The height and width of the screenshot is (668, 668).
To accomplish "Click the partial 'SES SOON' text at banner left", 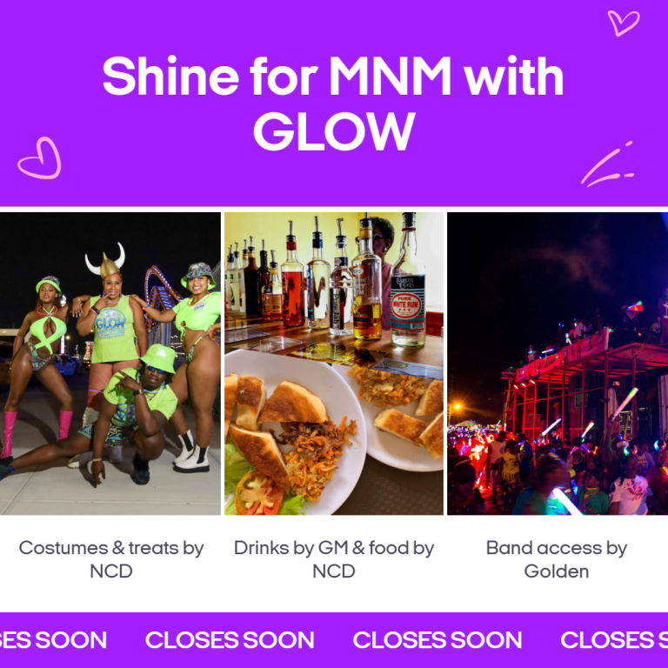I will pos(53,640).
